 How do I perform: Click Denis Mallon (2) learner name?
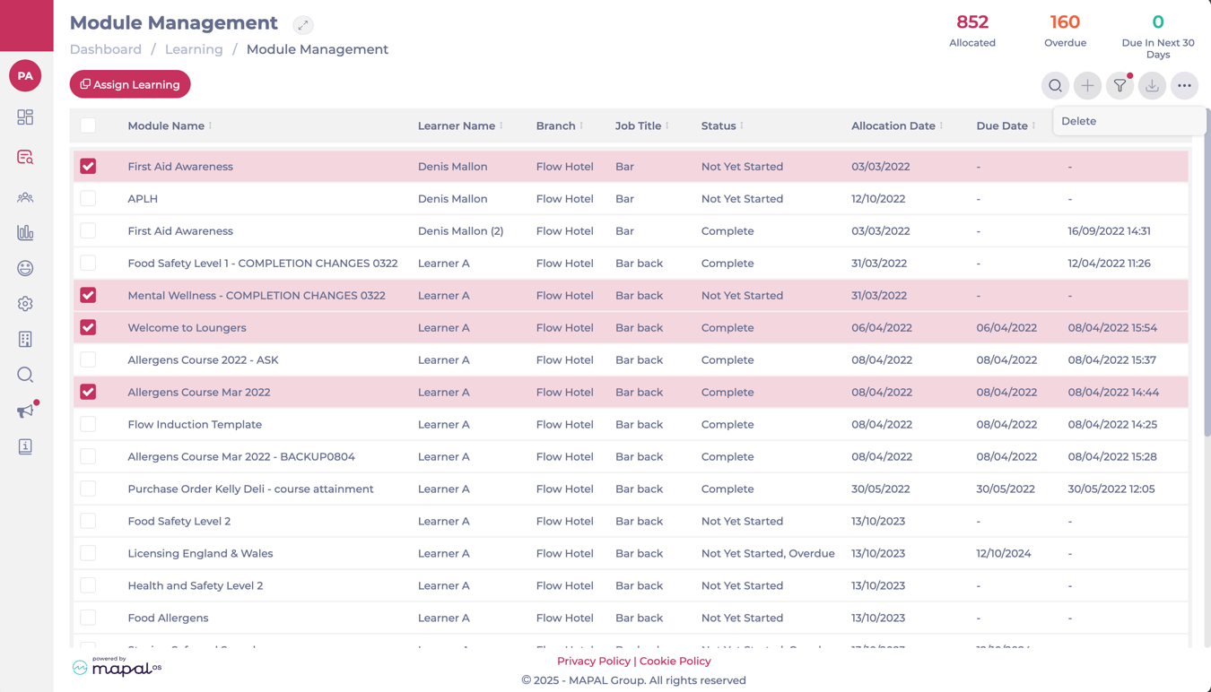coord(460,230)
